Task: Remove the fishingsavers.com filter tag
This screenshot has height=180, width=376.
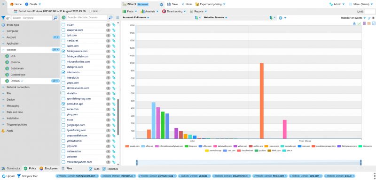Action: click(x=97, y=176)
